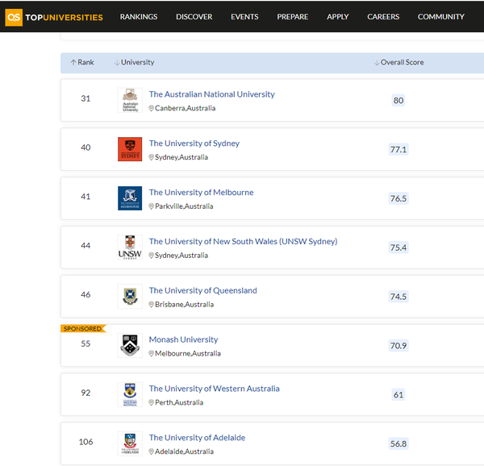Screen dimensions: 484x466
Task: Sort the table by Overall Score column
Action: tap(398, 62)
